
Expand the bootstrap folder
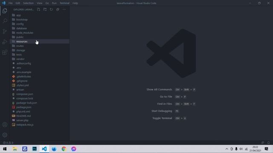pos(40,20)
